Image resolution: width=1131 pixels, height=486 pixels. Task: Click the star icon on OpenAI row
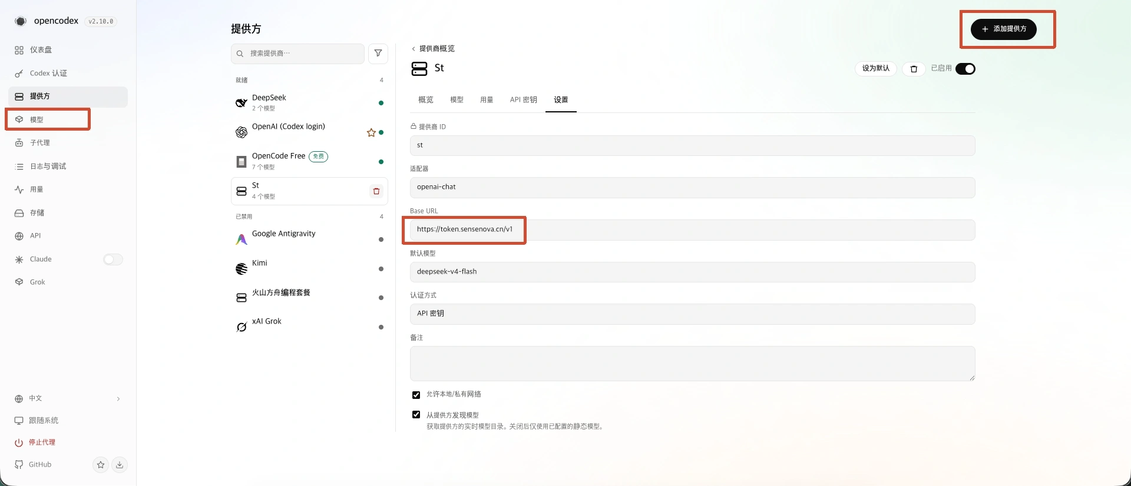(371, 133)
